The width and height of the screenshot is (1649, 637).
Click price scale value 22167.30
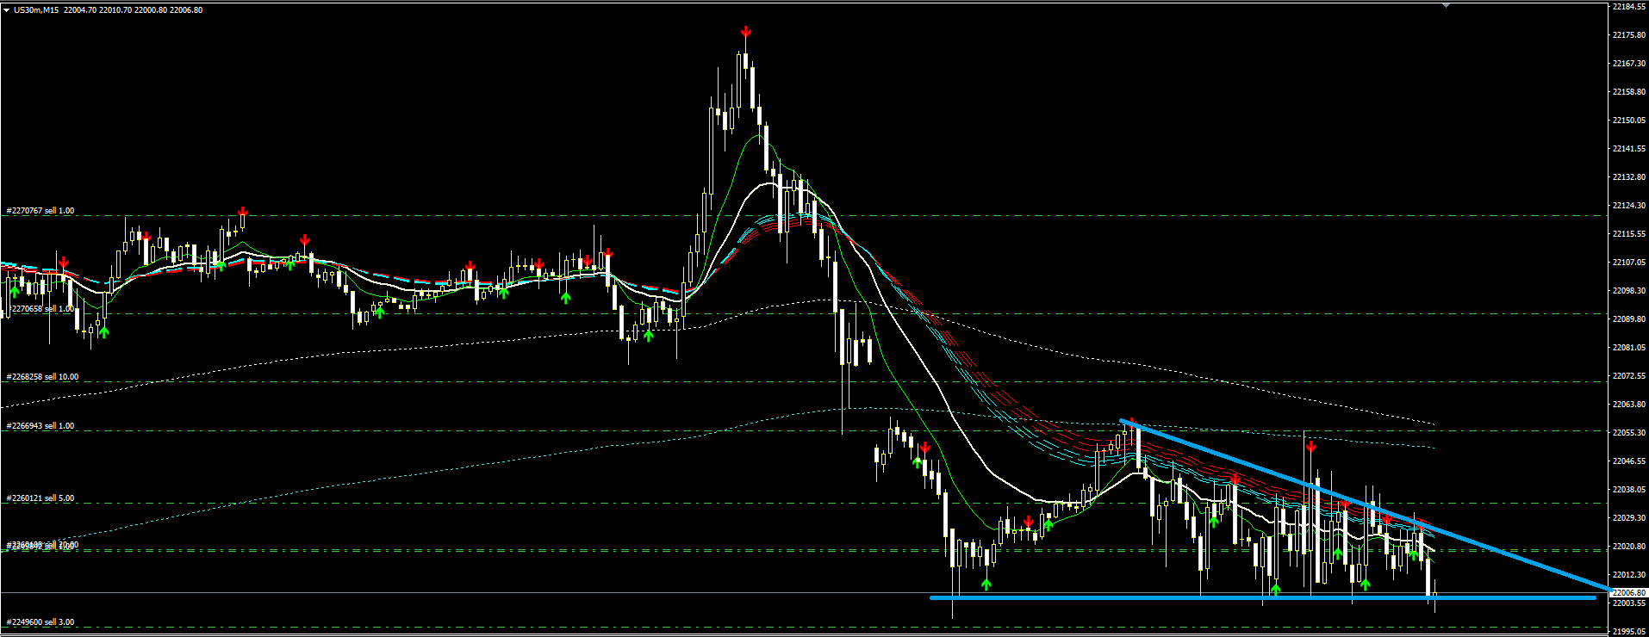1629,64
